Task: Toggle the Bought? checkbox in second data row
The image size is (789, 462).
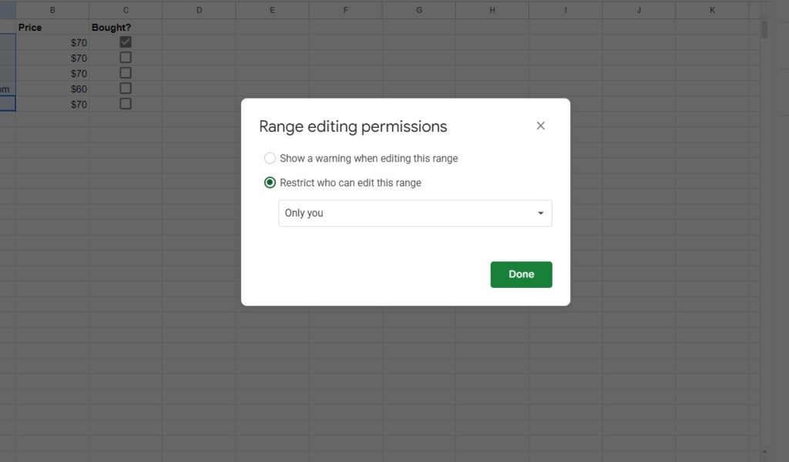Action: tap(126, 58)
